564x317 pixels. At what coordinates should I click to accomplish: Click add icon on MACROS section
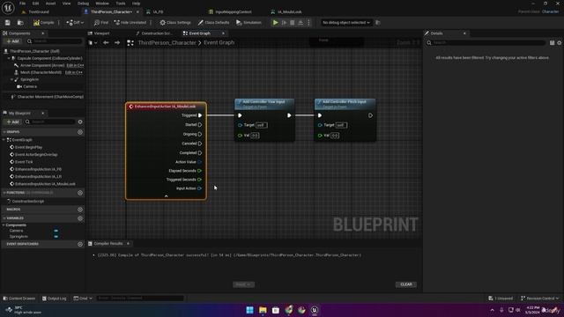pos(80,210)
